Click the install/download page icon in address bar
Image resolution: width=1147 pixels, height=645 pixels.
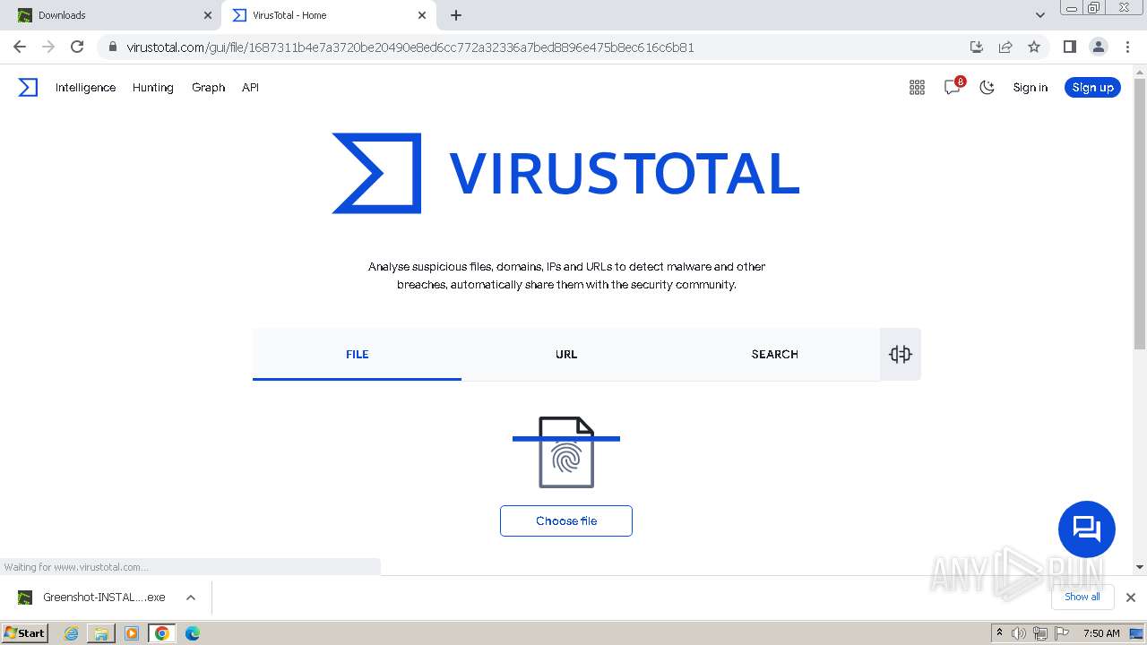click(x=977, y=47)
